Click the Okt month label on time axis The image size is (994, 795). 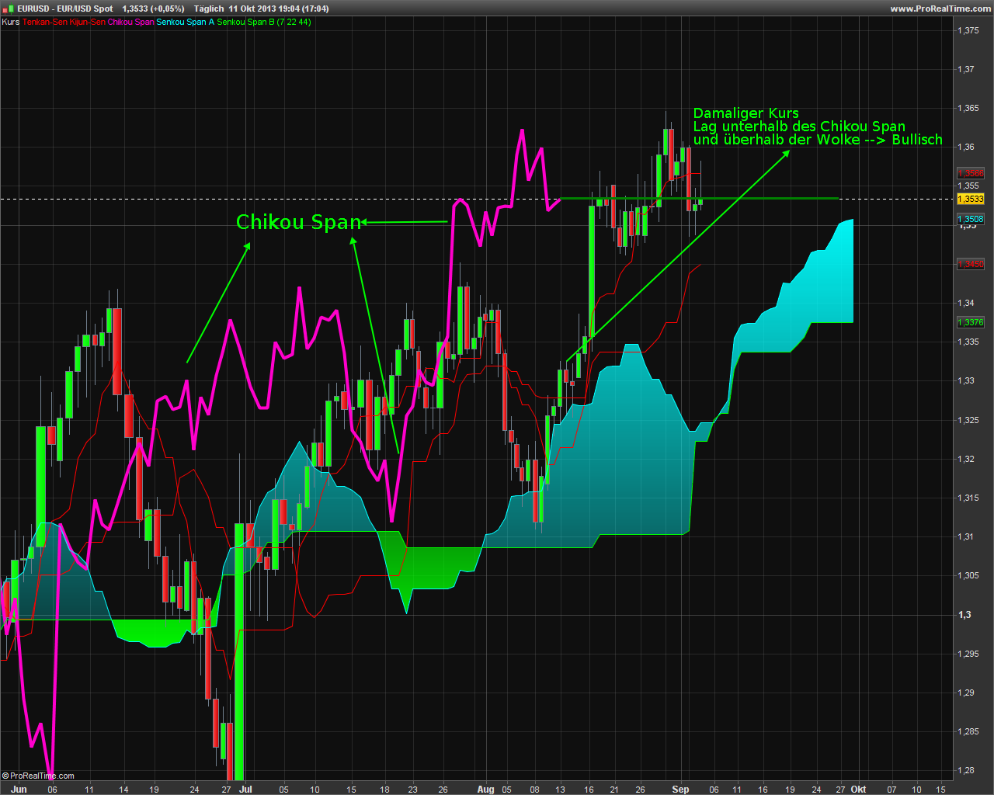point(858,789)
